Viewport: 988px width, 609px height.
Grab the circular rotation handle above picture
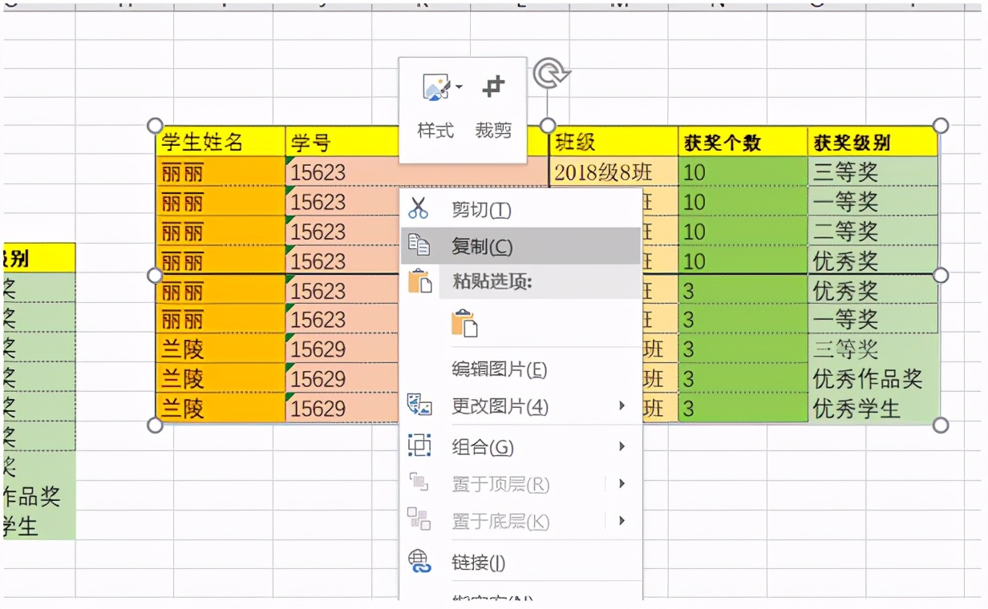pyautogui.click(x=551, y=74)
